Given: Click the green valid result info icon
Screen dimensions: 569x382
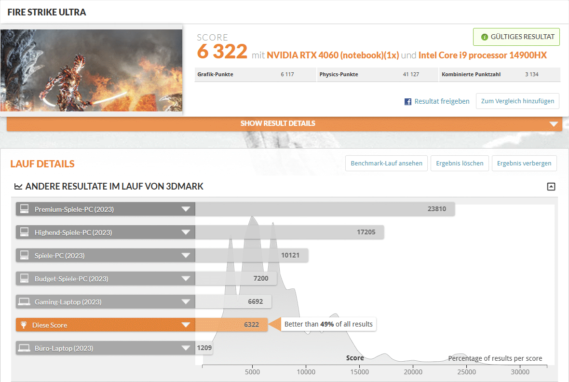Looking at the screenshot, I should pyautogui.click(x=485, y=37).
